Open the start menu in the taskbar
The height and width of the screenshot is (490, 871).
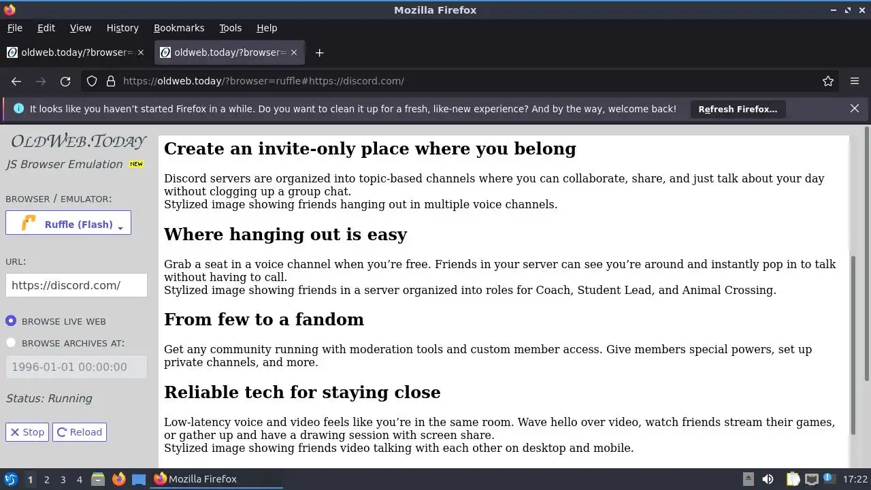pos(10,479)
